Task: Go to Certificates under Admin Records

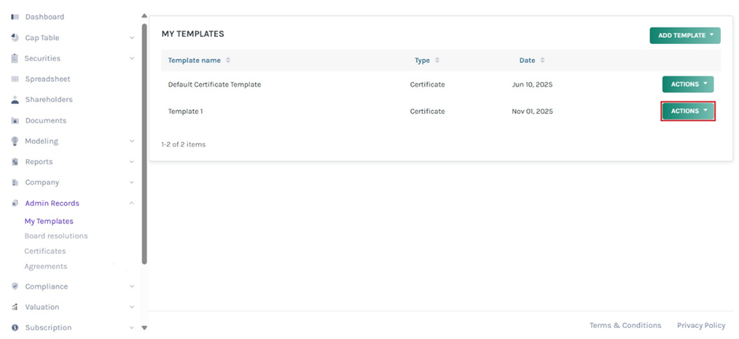Action: coord(45,252)
